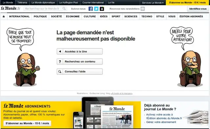The image size is (210, 129).
Task: Open the Sciences section
Action: pos(131,16)
